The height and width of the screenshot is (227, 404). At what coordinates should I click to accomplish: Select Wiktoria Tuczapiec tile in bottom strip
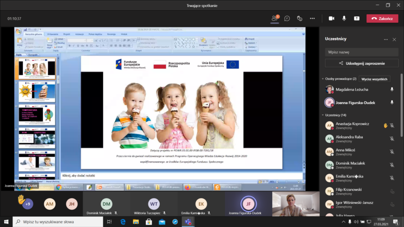[x=154, y=204]
